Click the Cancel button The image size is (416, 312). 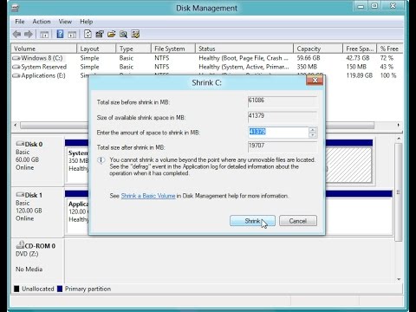(298, 221)
